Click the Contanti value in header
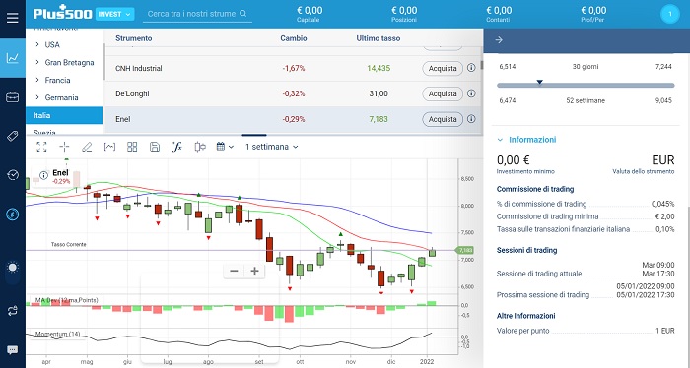 [499, 10]
